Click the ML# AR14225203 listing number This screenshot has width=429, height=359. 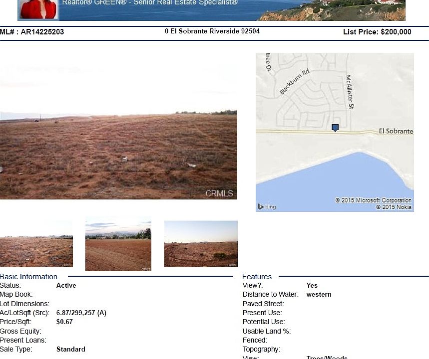pos(32,32)
